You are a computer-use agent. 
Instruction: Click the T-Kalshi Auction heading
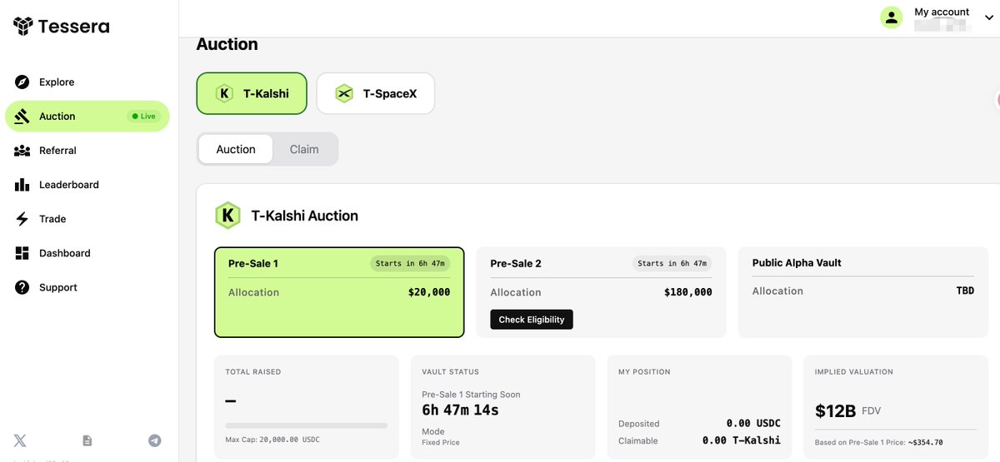305,216
